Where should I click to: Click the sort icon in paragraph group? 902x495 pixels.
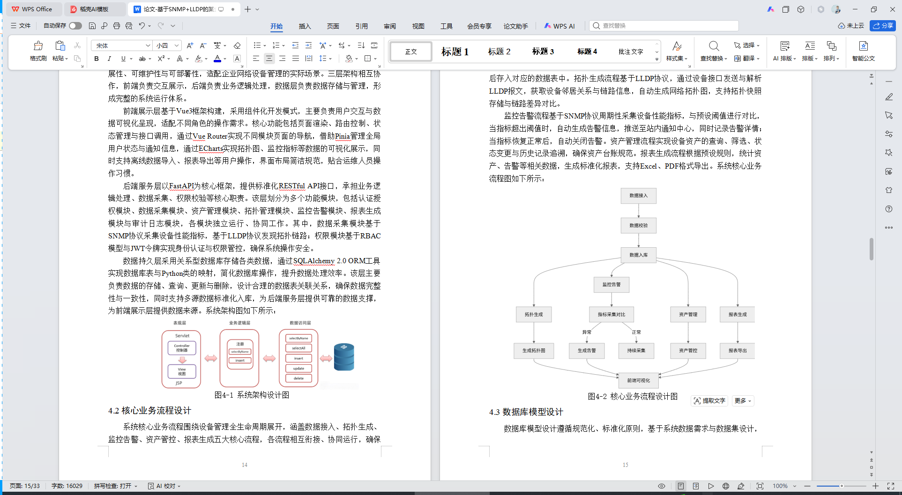click(x=361, y=45)
